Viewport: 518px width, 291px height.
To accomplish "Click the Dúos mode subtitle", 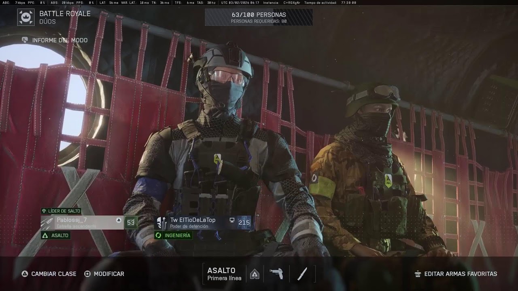I will tap(48, 21).
